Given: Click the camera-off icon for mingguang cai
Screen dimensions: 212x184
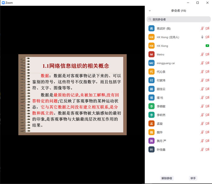Looking at the screenshot, I should 207,63.
